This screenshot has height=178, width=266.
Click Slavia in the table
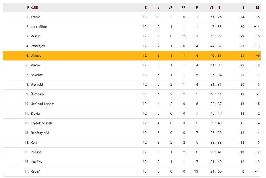(35, 114)
